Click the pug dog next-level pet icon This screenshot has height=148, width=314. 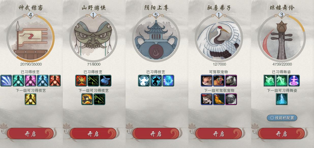click(231, 99)
